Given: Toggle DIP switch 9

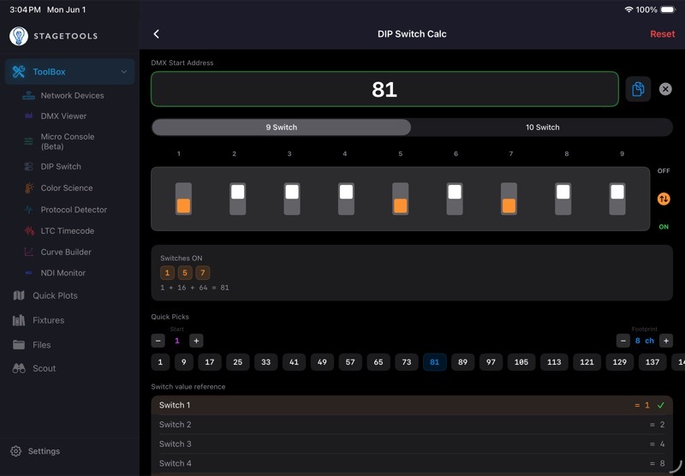Looking at the screenshot, I should pos(617,199).
